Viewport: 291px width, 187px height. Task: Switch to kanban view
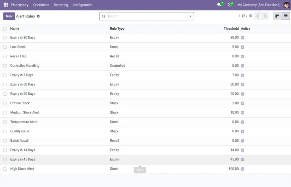pyautogui.click(x=277, y=16)
